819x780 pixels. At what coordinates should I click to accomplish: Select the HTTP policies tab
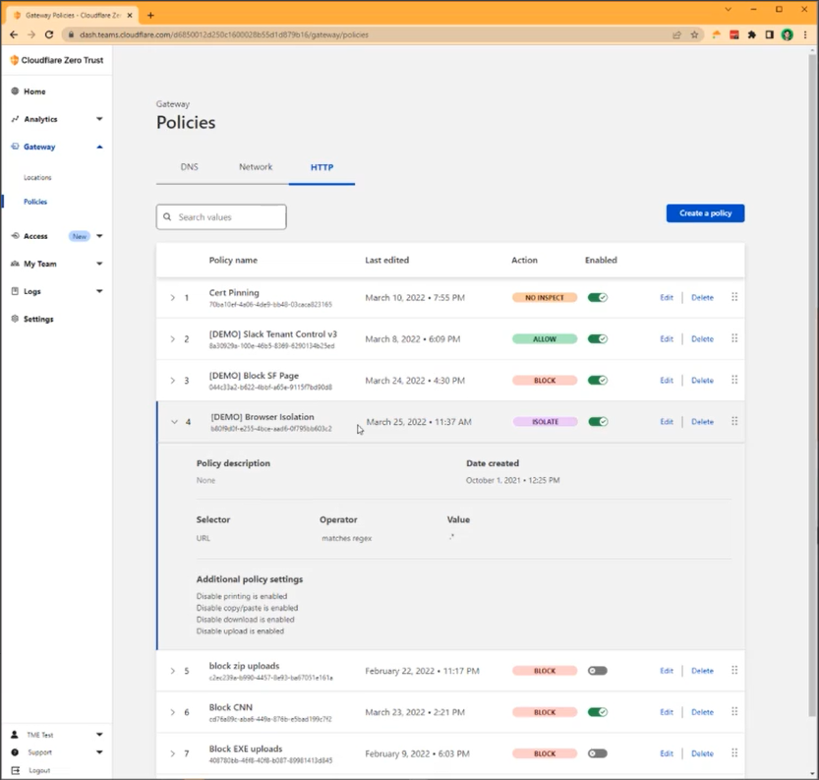(x=322, y=167)
